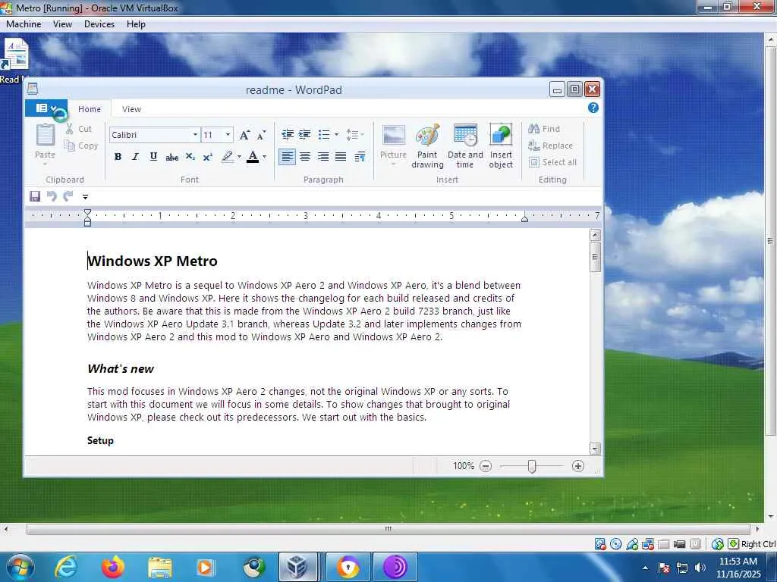The width and height of the screenshot is (777, 582).
Task: Zoom in with the plus button
Action: [577, 466]
